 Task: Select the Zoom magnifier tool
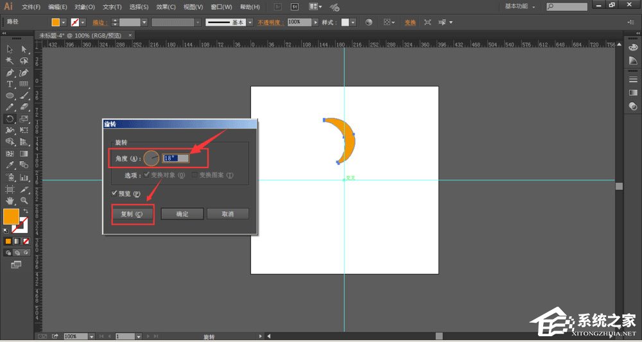(x=24, y=200)
